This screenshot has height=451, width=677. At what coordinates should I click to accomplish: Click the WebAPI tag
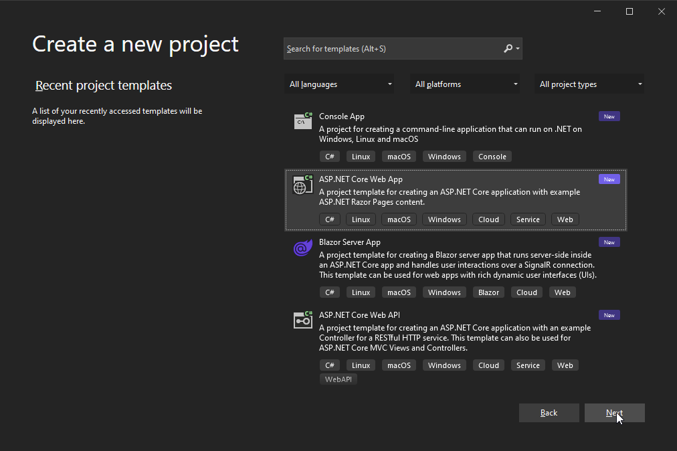tap(338, 379)
